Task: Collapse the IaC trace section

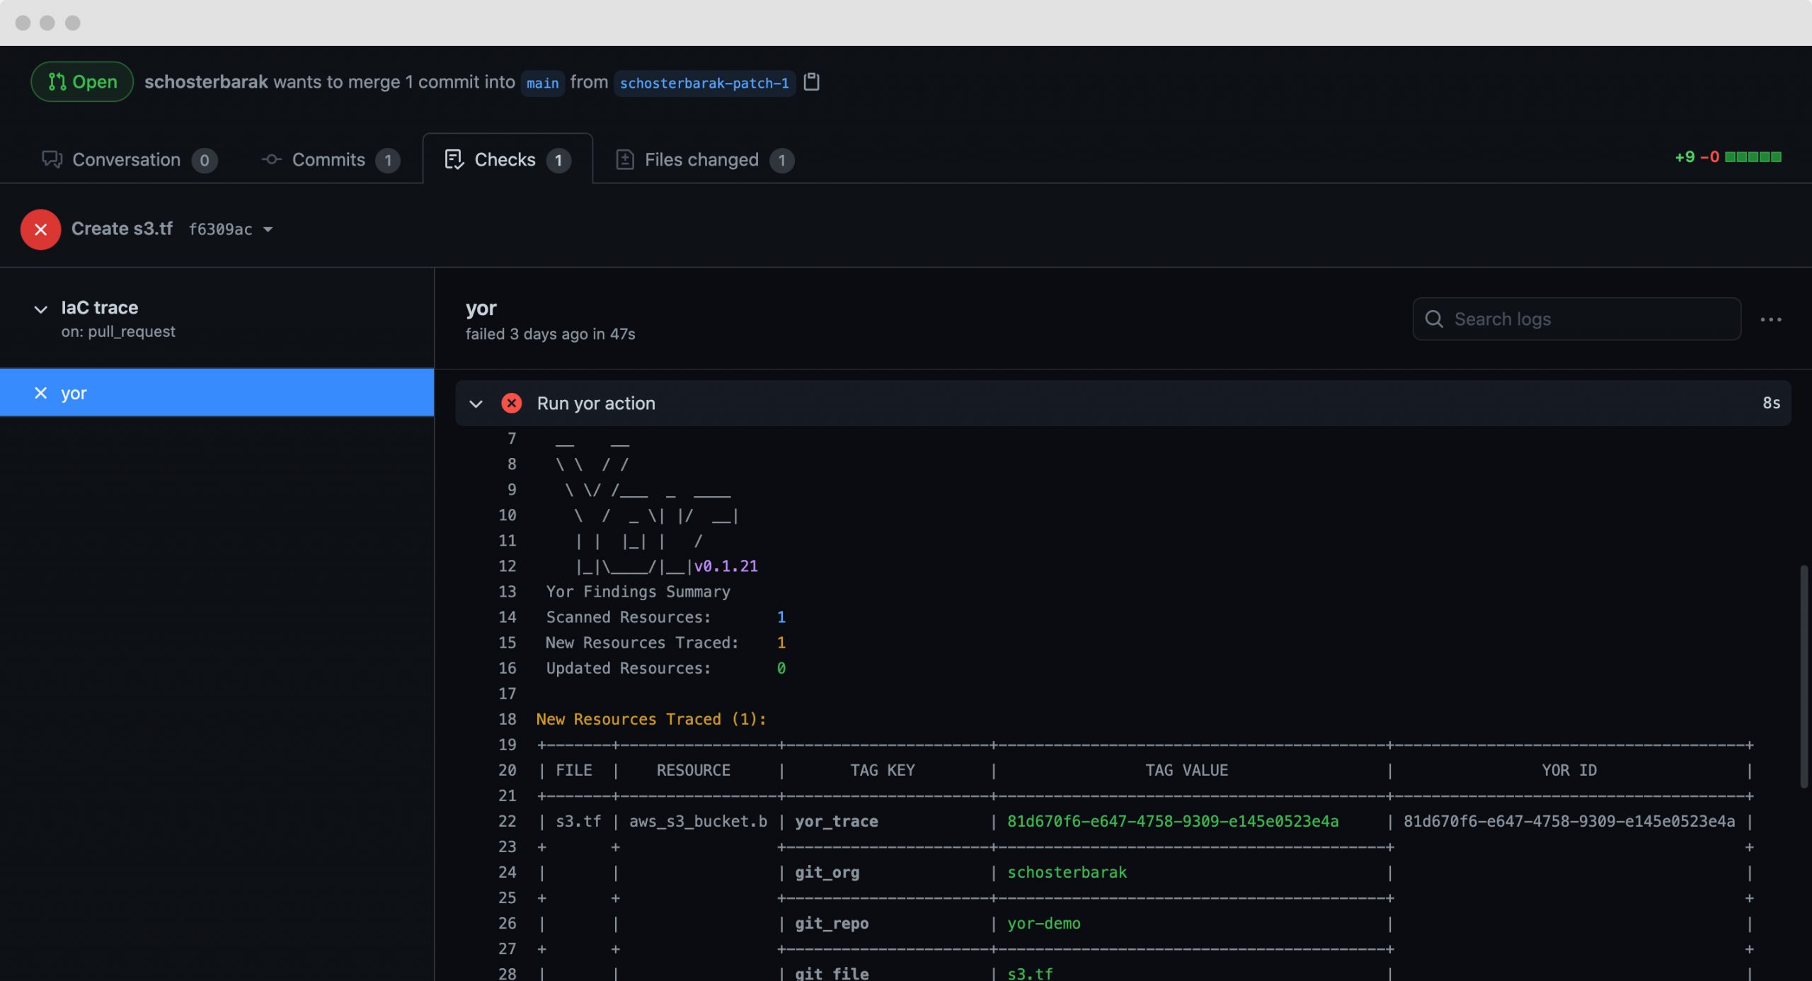Action: [40, 309]
